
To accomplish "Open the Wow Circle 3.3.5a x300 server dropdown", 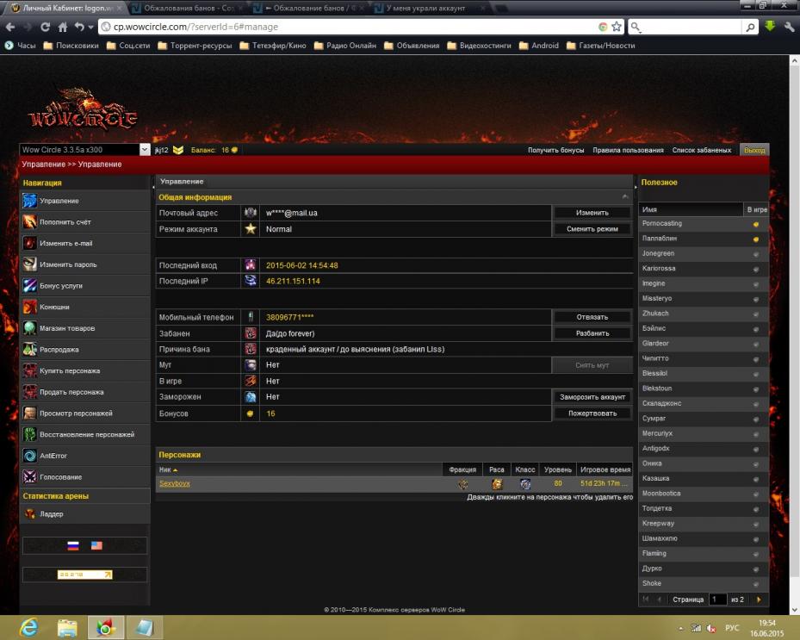I will click(144, 150).
